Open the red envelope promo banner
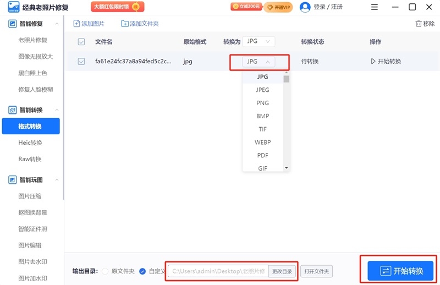The image size is (440, 285). tap(118, 7)
